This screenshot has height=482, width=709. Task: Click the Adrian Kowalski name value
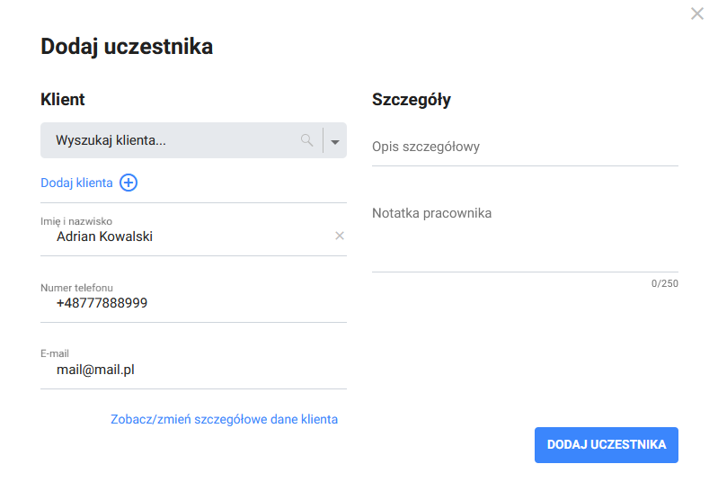(x=104, y=237)
